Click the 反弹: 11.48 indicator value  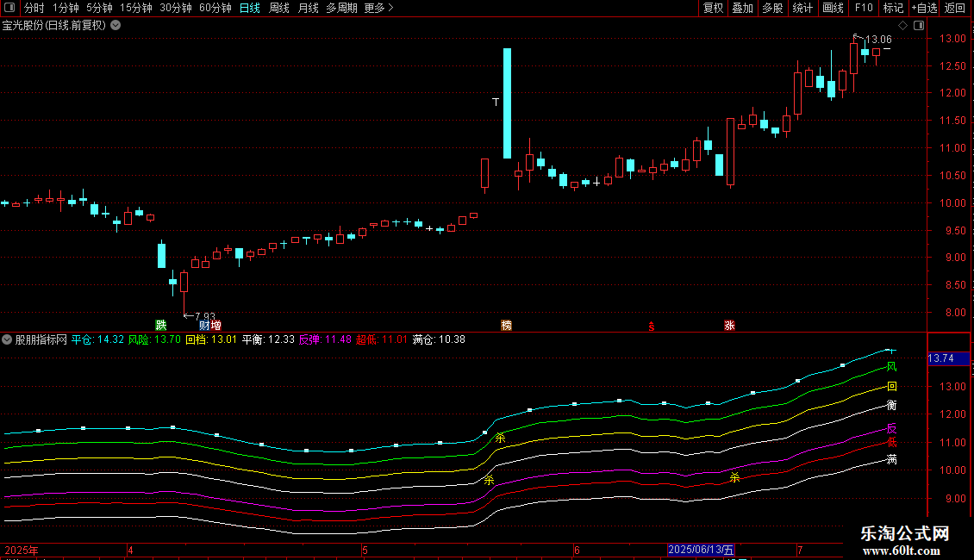coord(325,339)
